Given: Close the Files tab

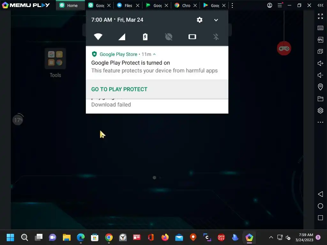Looking at the screenshot, I should [x=138, y=5].
